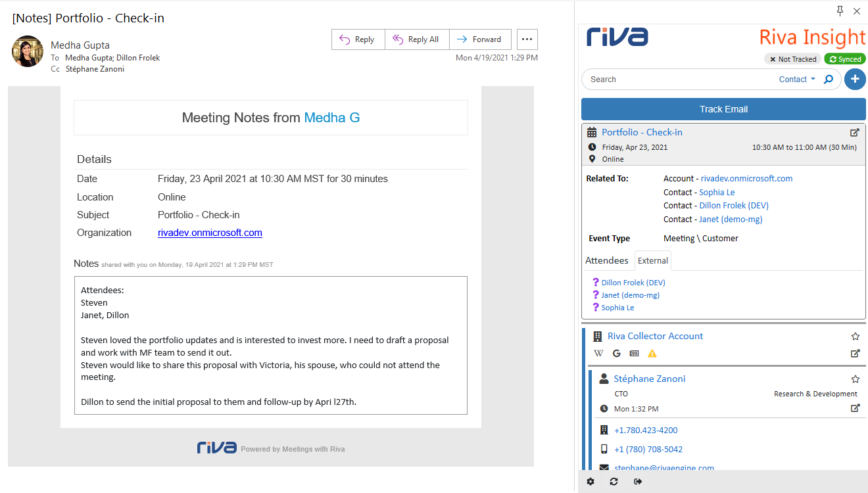868x493 pixels.
Task: Click the Wikipedia lookup icon
Action: click(x=598, y=354)
